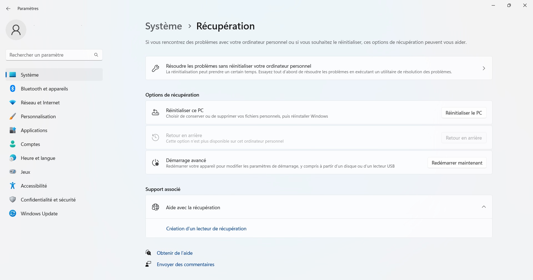Viewport: 533px width, 280px height.
Task: Click the Réinitialiser ce PC reset icon
Action: tap(155, 113)
